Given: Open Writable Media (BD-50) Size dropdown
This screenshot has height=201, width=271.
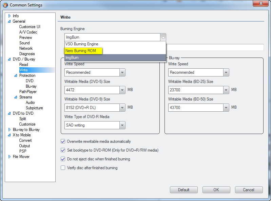Looking at the screenshot, I should point(226,108).
